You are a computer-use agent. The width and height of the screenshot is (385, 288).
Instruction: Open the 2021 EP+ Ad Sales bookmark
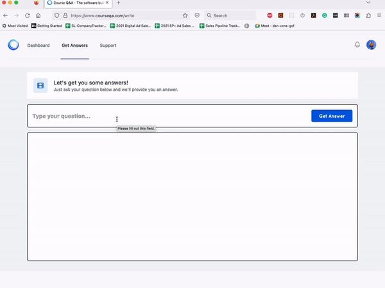175,26
